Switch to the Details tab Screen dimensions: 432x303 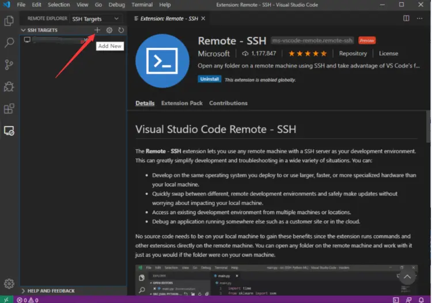pyautogui.click(x=145, y=103)
